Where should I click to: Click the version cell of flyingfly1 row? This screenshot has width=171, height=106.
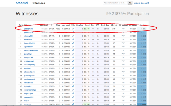[x=142, y=86]
